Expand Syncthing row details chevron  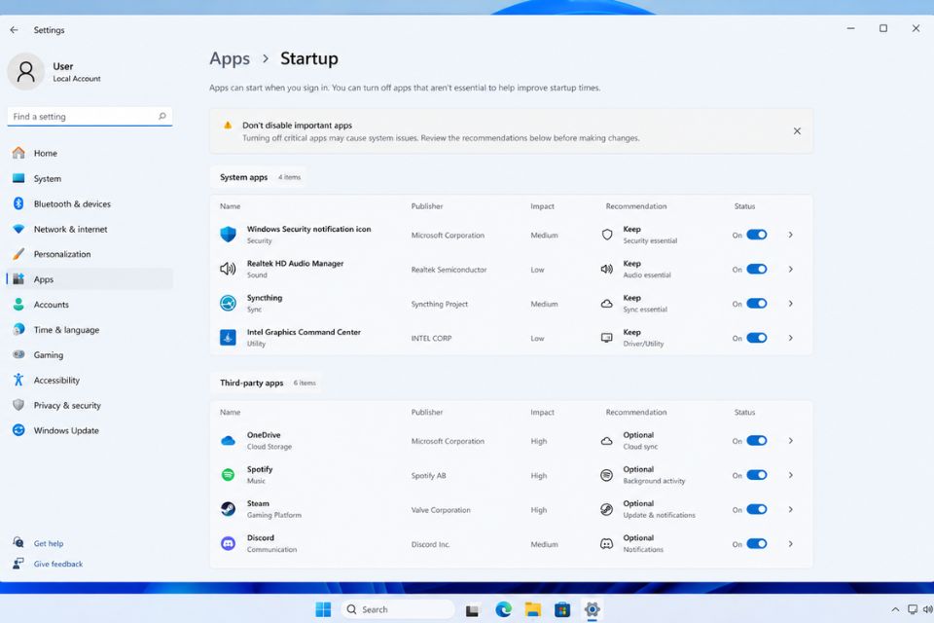(x=790, y=304)
